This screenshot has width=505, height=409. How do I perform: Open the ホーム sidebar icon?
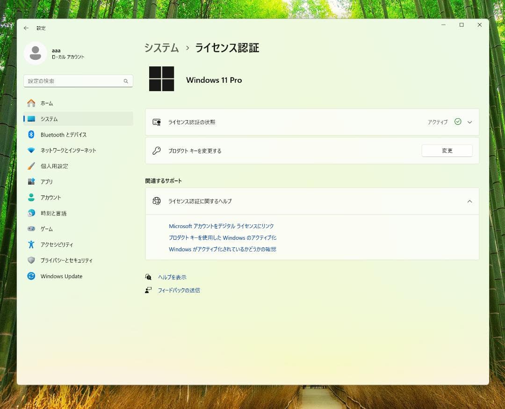click(x=31, y=103)
